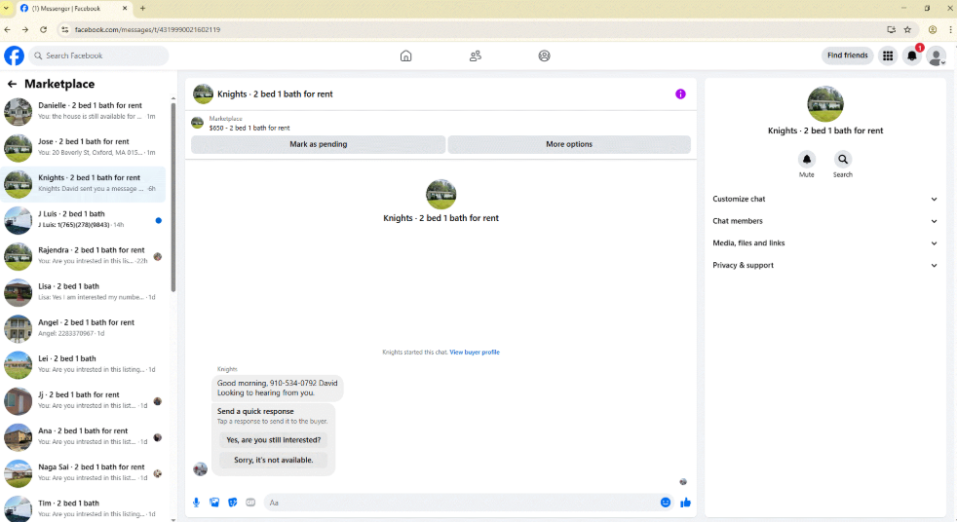957x522 pixels.
Task: Open Ana 2 bed 1 bath conversation
Action: coord(84,436)
